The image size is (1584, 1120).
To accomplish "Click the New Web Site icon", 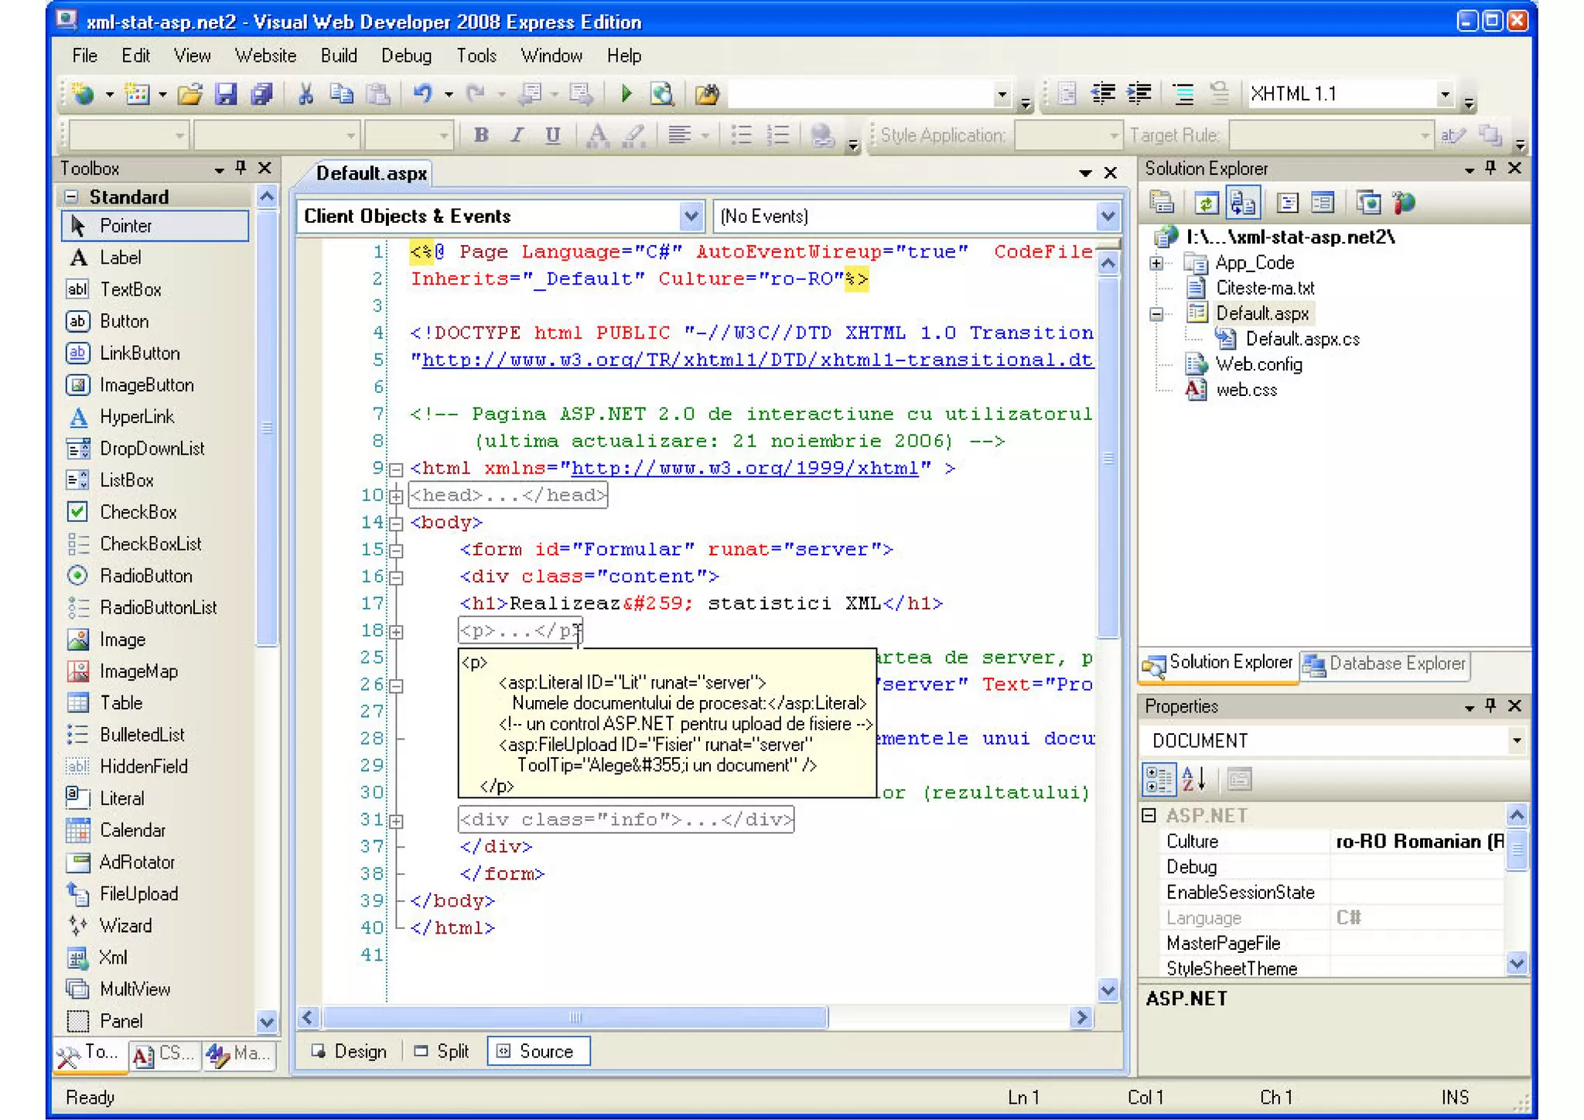I will coord(83,94).
